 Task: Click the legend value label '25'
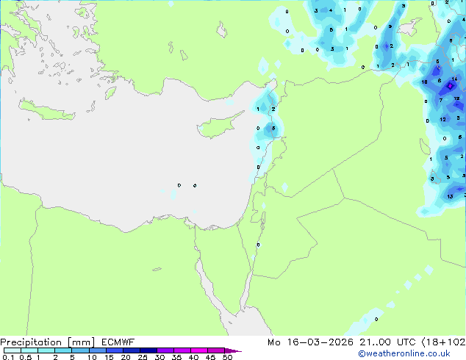point(143,357)
